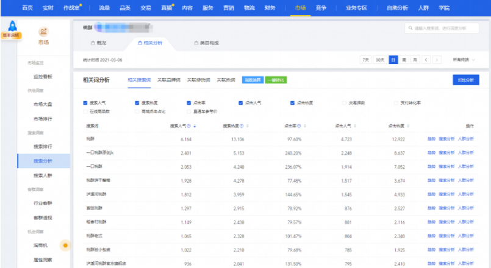Open the 实时 top menu
The image size is (491, 268).
(x=48, y=8)
